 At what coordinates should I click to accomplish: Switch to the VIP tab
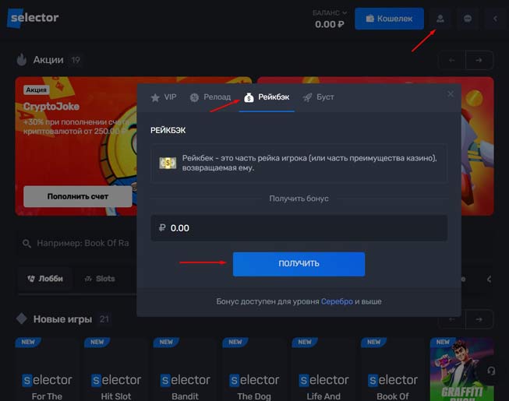[164, 97]
